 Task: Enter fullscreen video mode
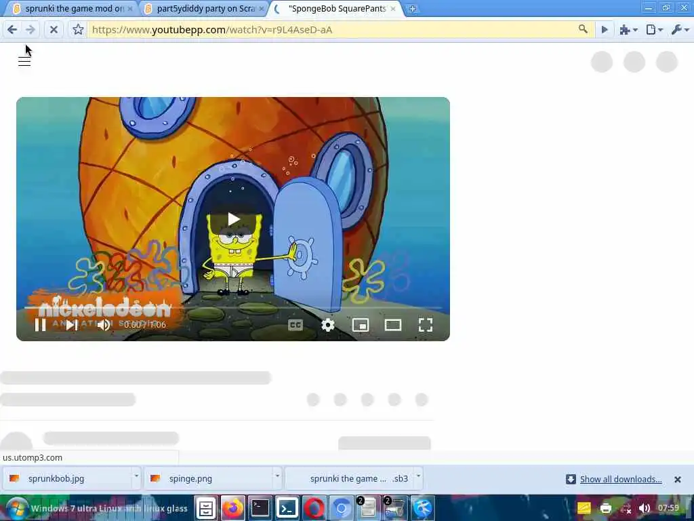click(426, 325)
